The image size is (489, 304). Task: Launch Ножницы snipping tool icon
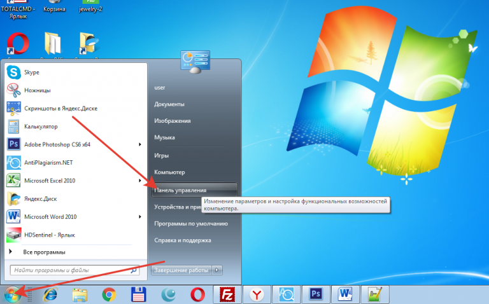(x=14, y=90)
